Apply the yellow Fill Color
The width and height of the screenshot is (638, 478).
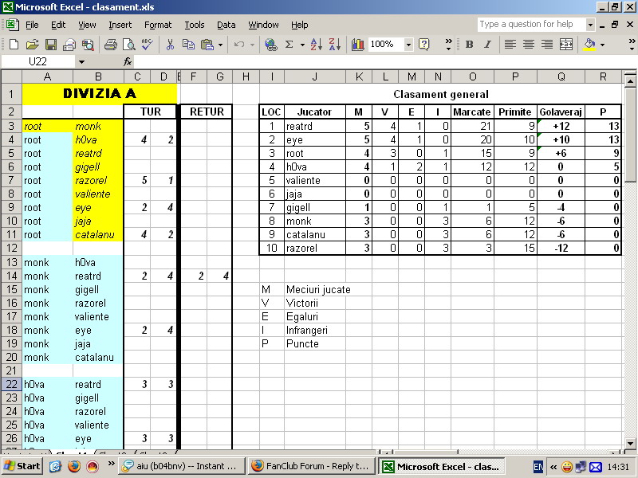(589, 45)
